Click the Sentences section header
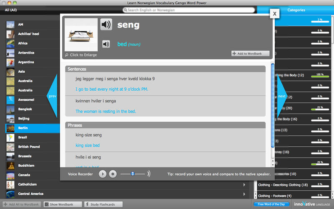This screenshot has width=334, height=209. click(x=165, y=69)
